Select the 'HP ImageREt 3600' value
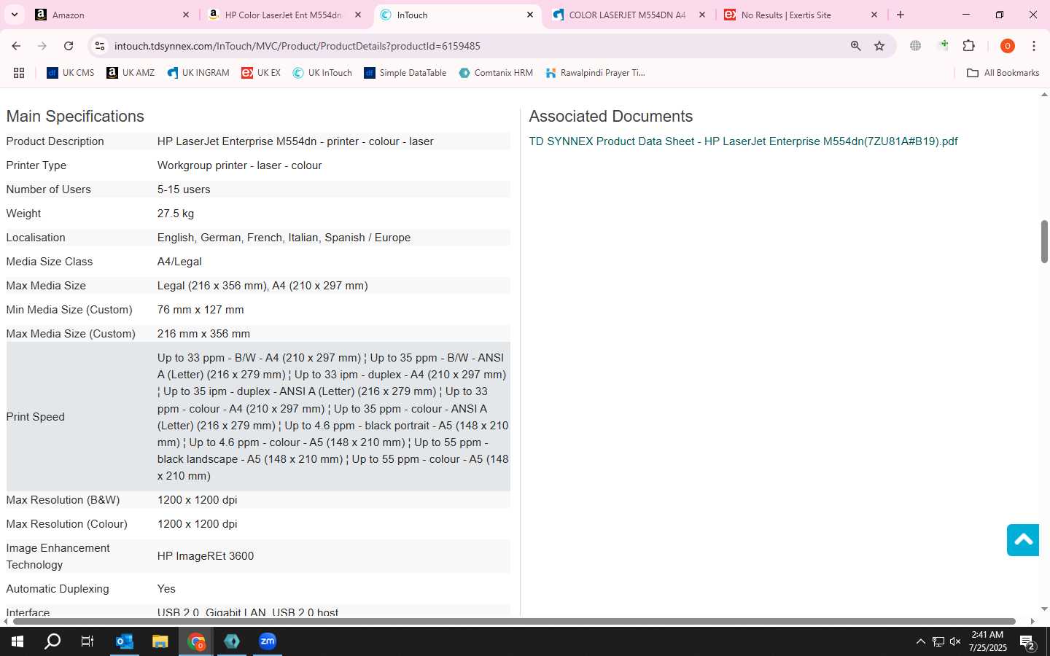 click(206, 556)
